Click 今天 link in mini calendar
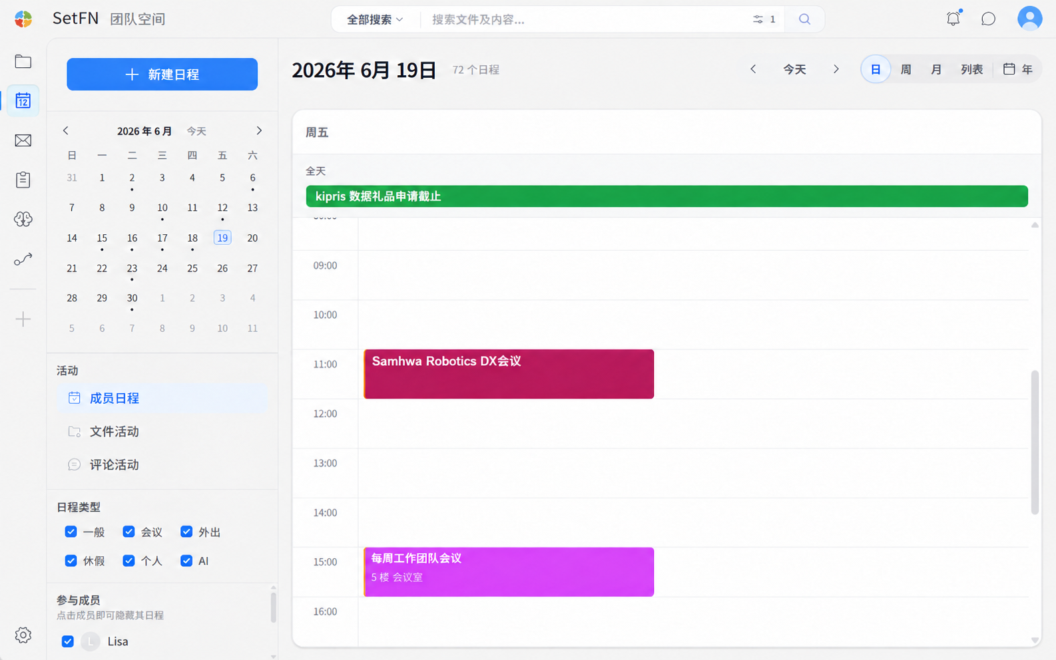 click(196, 131)
